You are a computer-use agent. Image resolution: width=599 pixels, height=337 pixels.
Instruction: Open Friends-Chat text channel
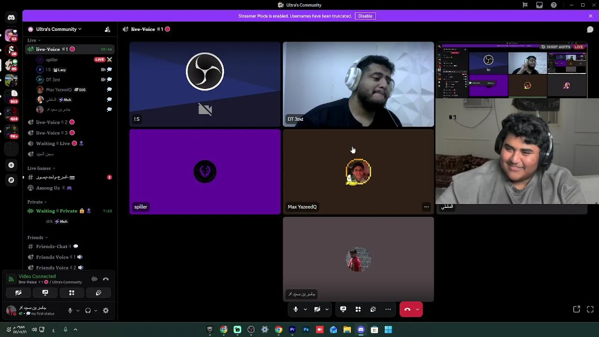point(70,246)
